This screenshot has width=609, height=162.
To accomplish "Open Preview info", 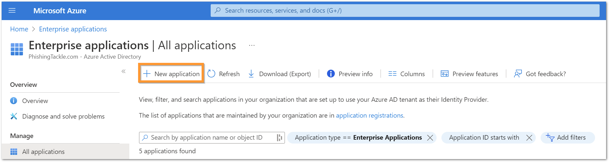I will tap(350, 74).
